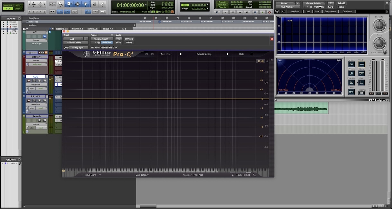
Task: Enable Spot edit mode
Action: coord(18,5)
